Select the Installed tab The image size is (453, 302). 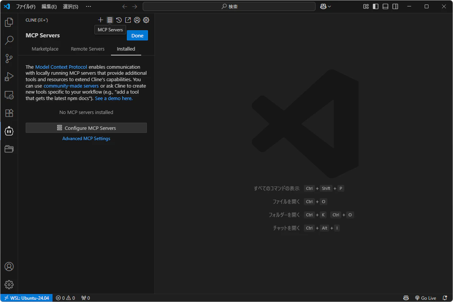coord(126,49)
